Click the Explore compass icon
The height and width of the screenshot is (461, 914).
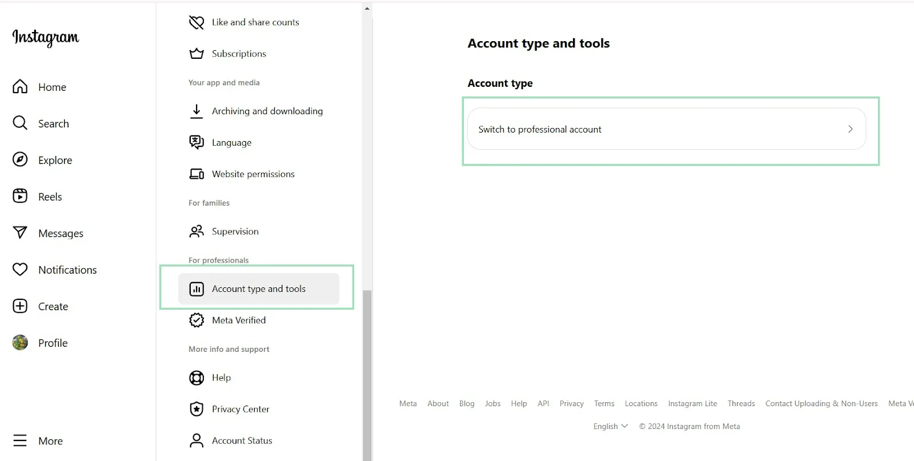coord(20,160)
